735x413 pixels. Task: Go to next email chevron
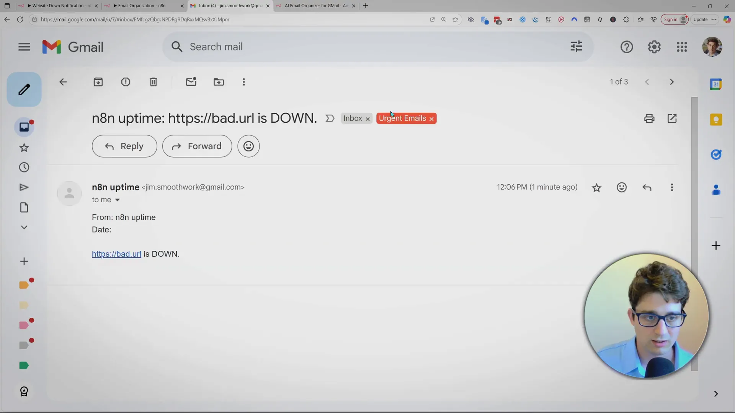click(672, 82)
